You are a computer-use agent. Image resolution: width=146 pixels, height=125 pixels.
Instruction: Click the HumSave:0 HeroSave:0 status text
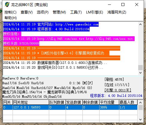(x=20, y=78)
